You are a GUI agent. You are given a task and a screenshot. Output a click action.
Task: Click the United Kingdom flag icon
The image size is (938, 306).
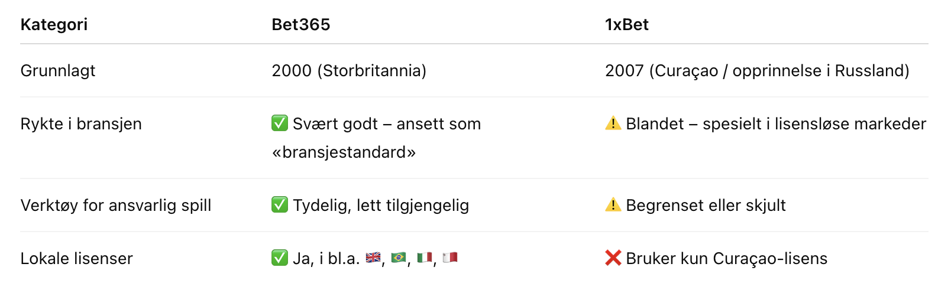pos(373,258)
